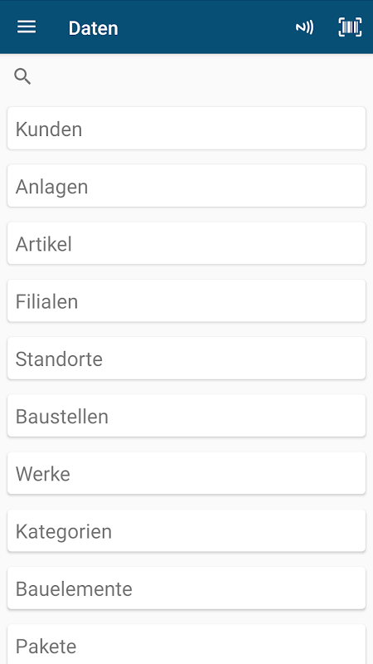Viewport: 373px width, 664px height.
Task: Open the Bauelemente entry
Action: (186, 588)
